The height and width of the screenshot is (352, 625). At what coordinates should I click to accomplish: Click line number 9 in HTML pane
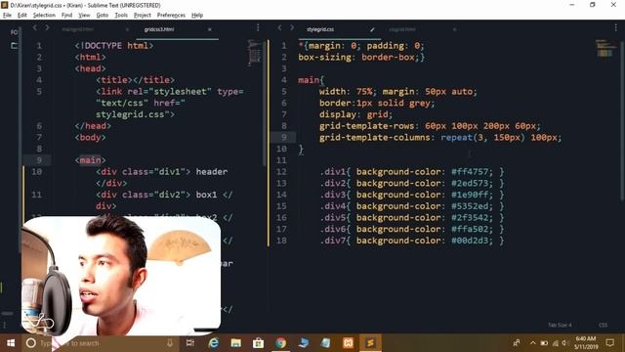pyautogui.click(x=39, y=160)
